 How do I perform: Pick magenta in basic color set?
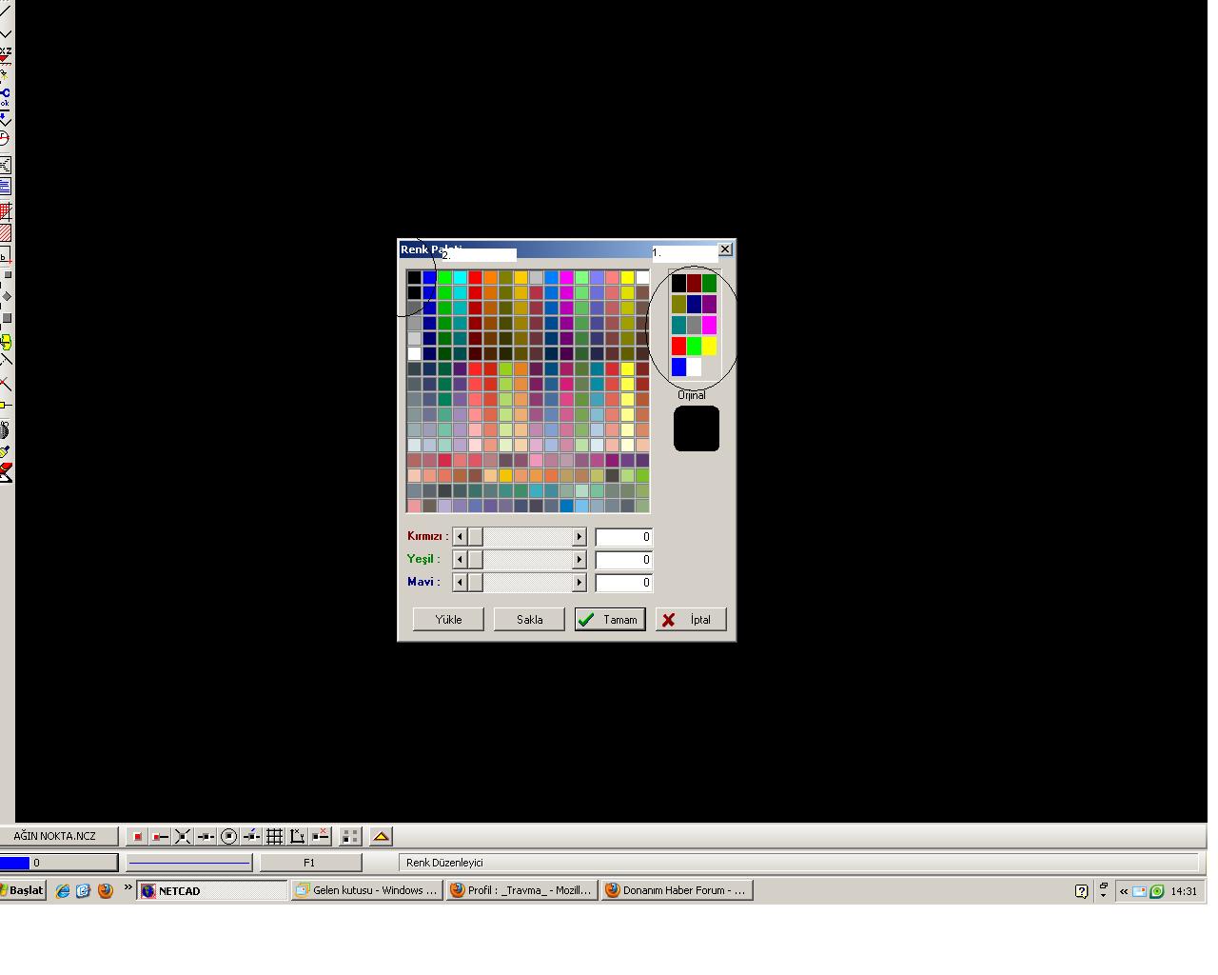pyautogui.click(x=709, y=325)
